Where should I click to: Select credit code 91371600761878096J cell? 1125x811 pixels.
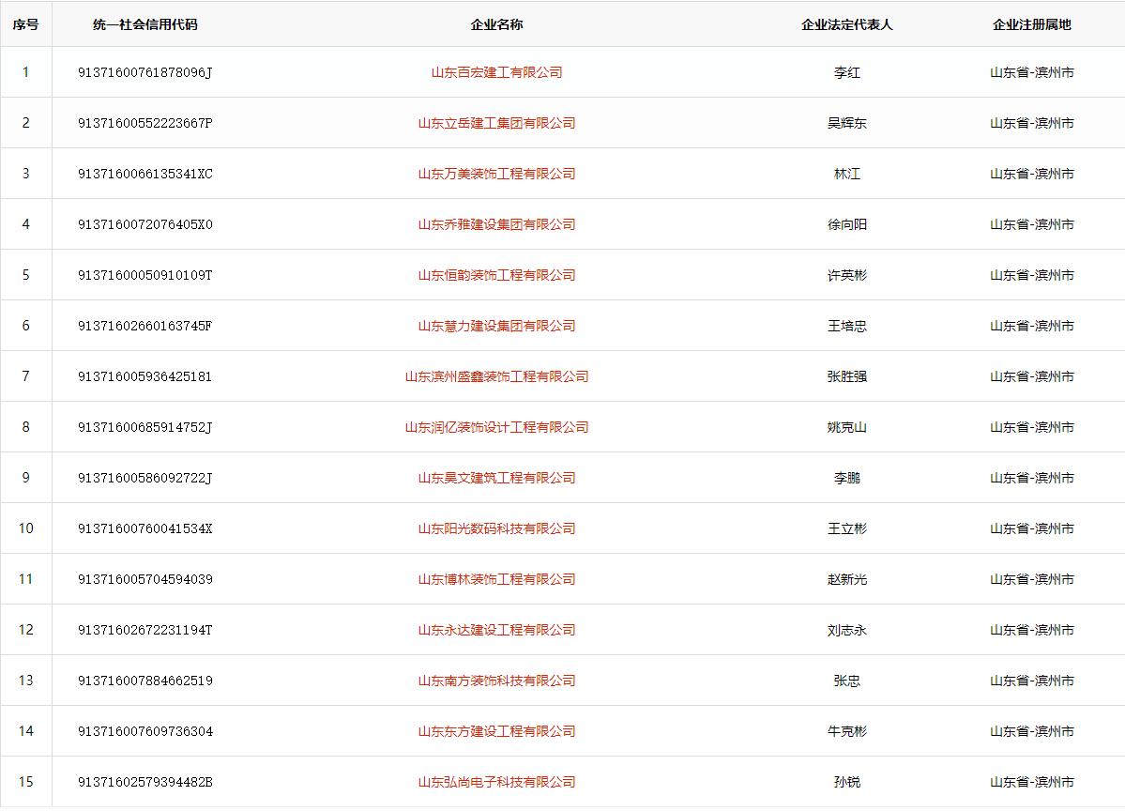145,72
